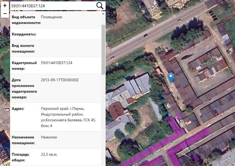235x166 pixels.
Task: Zoom out the map with minus button
Action: (5, 14)
